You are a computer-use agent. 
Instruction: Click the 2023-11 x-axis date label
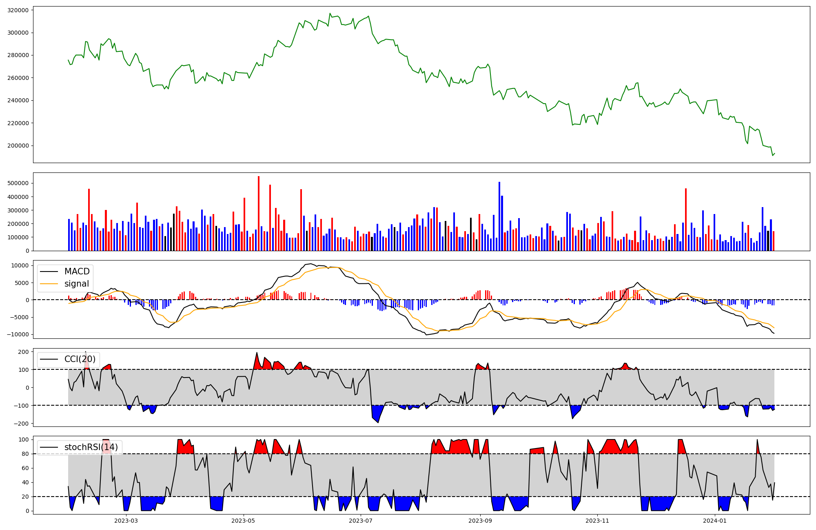click(598, 521)
